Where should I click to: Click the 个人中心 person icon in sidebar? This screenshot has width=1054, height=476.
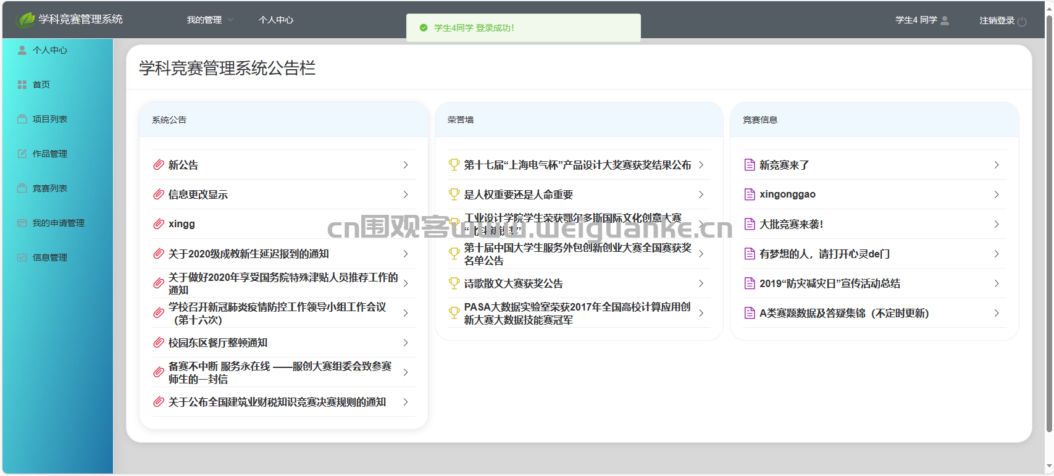(x=22, y=50)
